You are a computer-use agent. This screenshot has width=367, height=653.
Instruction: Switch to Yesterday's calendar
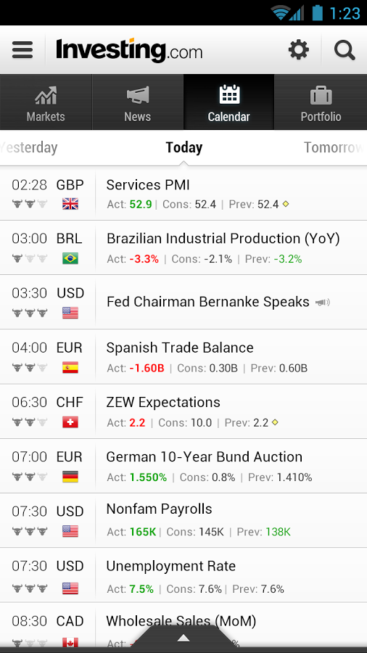(28, 147)
